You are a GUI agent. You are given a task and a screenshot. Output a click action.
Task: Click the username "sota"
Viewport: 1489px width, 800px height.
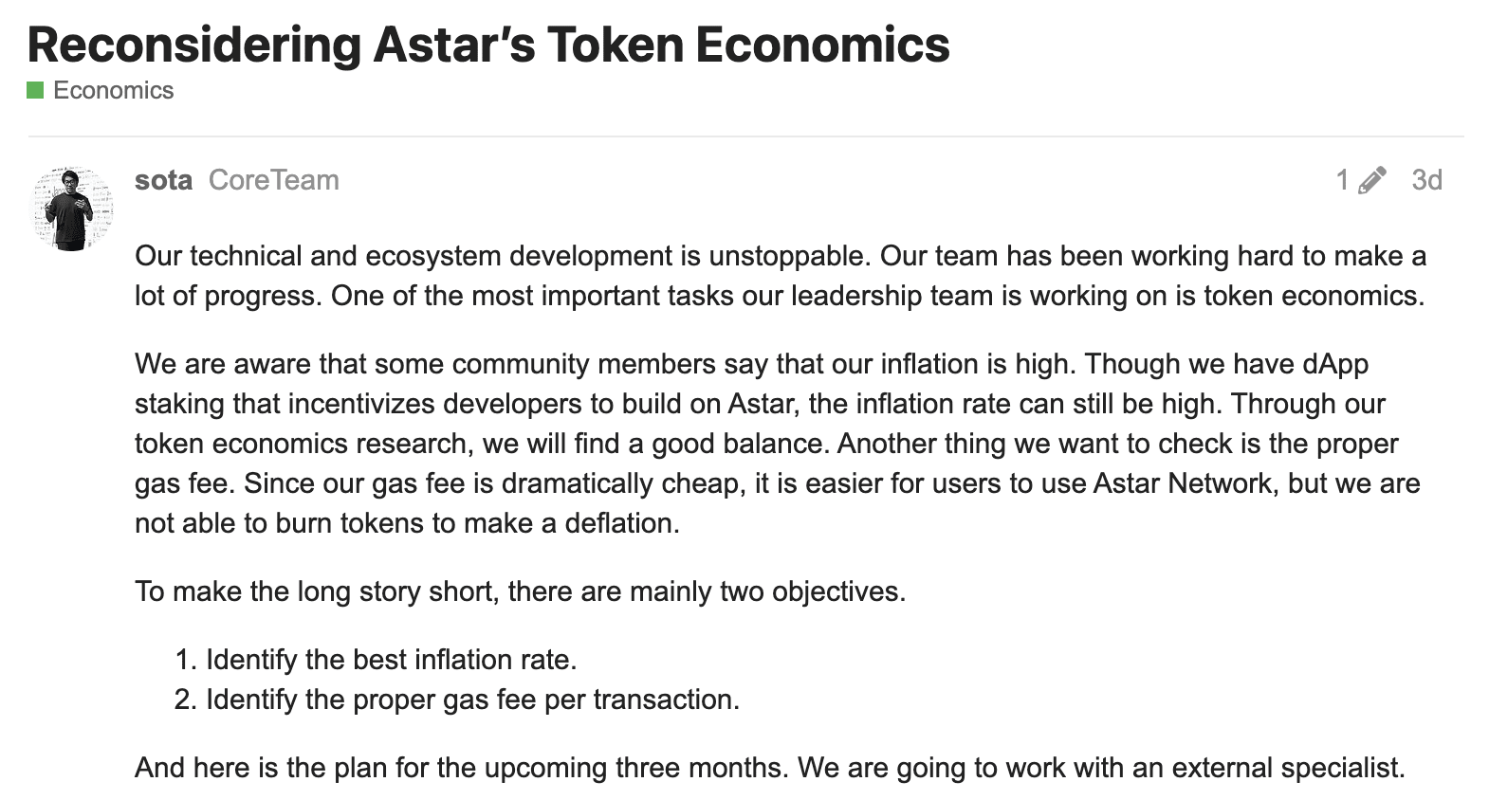click(163, 179)
